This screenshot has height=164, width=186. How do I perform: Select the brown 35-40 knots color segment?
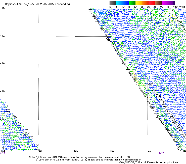(158, 3)
